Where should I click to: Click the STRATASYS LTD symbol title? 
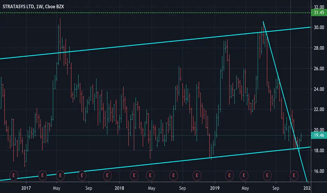(18, 7)
